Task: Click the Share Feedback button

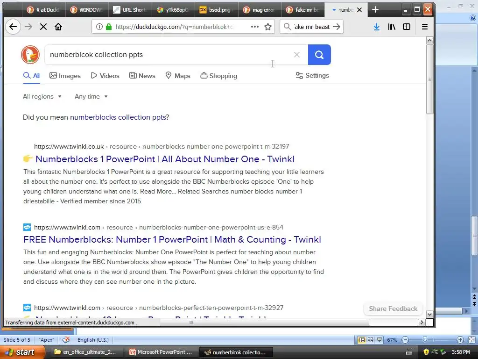Action: click(393, 309)
